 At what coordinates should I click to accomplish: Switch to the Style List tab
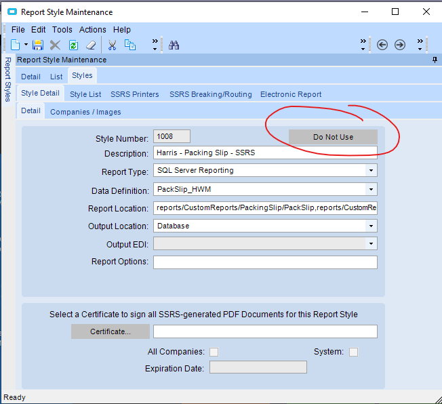click(x=85, y=94)
